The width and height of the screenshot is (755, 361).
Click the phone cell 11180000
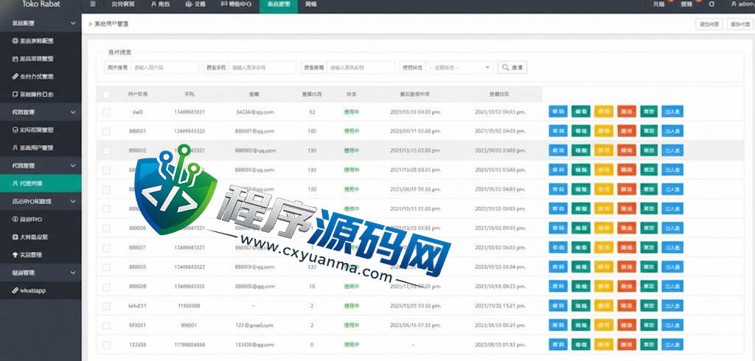189,306
